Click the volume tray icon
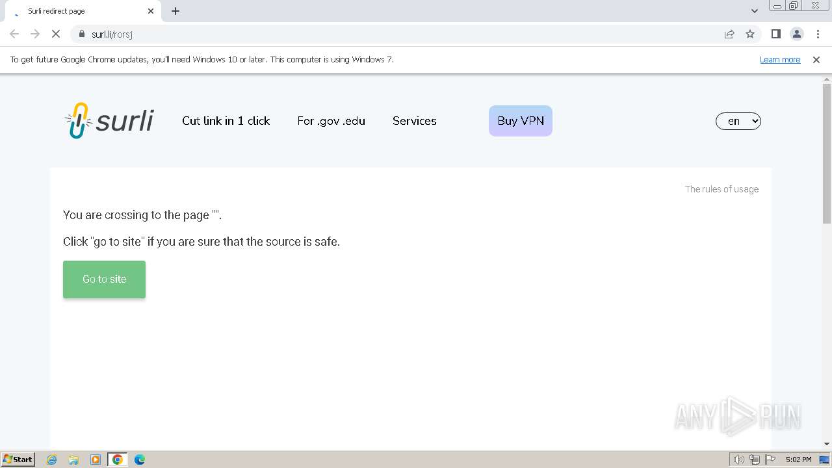The image size is (832, 468). pyautogui.click(x=738, y=460)
